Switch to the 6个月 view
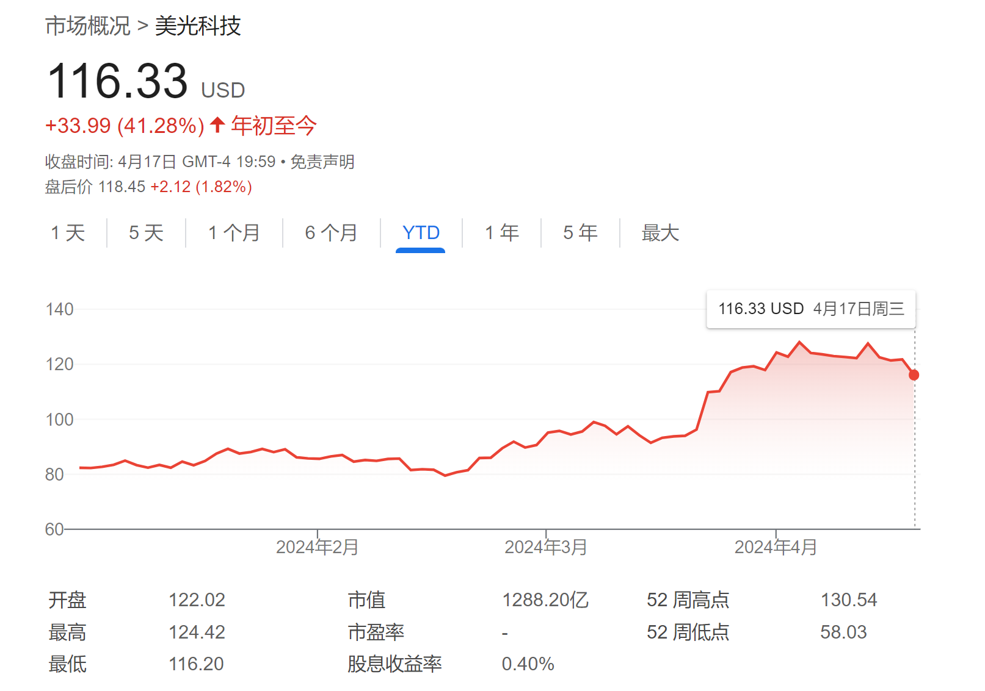985x691 pixels. coord(332,233)
